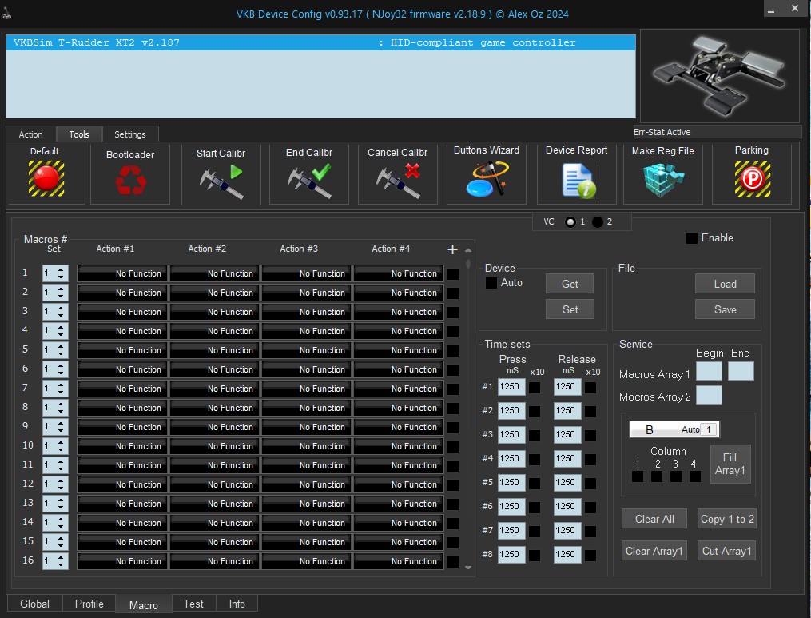Click the plus icon above the macro rows

tap(452, 249)
